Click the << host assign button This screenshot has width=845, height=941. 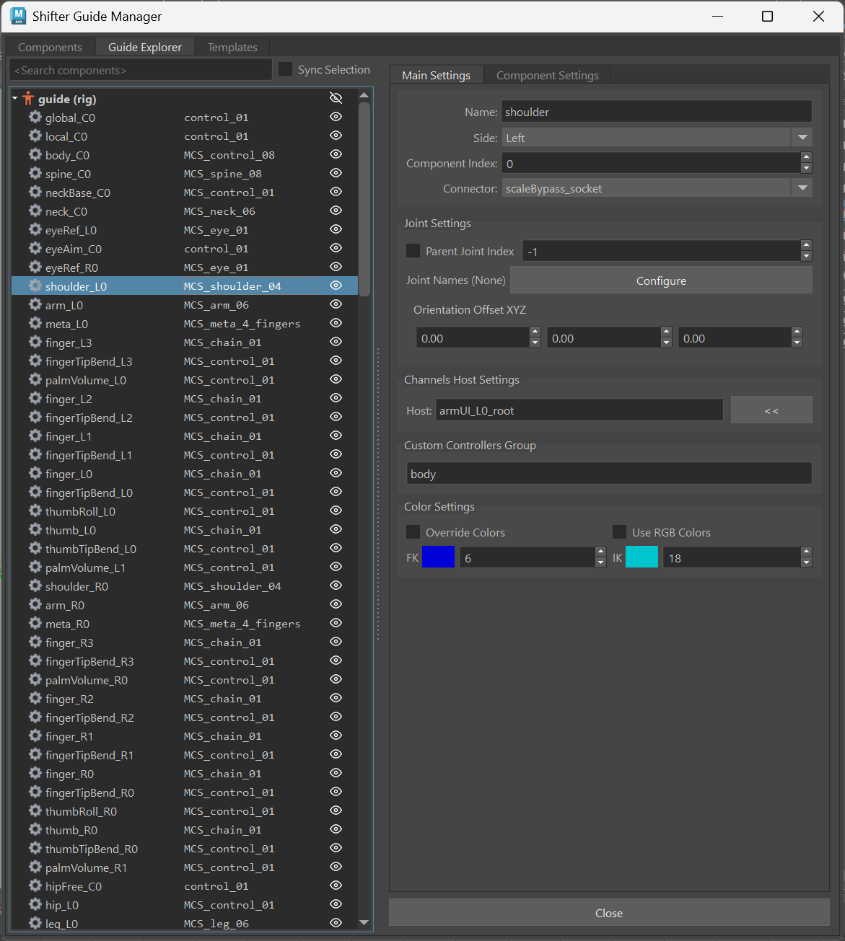pyautogui.click(x=771, y=410)
